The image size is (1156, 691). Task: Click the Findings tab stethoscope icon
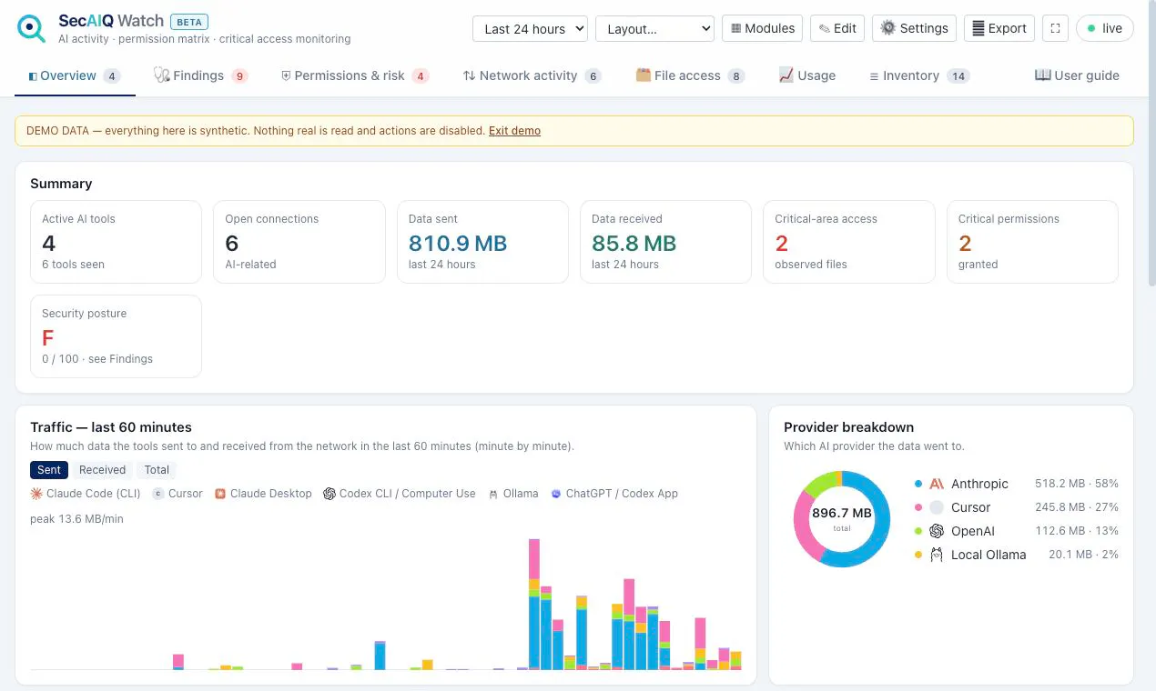pos(161,75)
